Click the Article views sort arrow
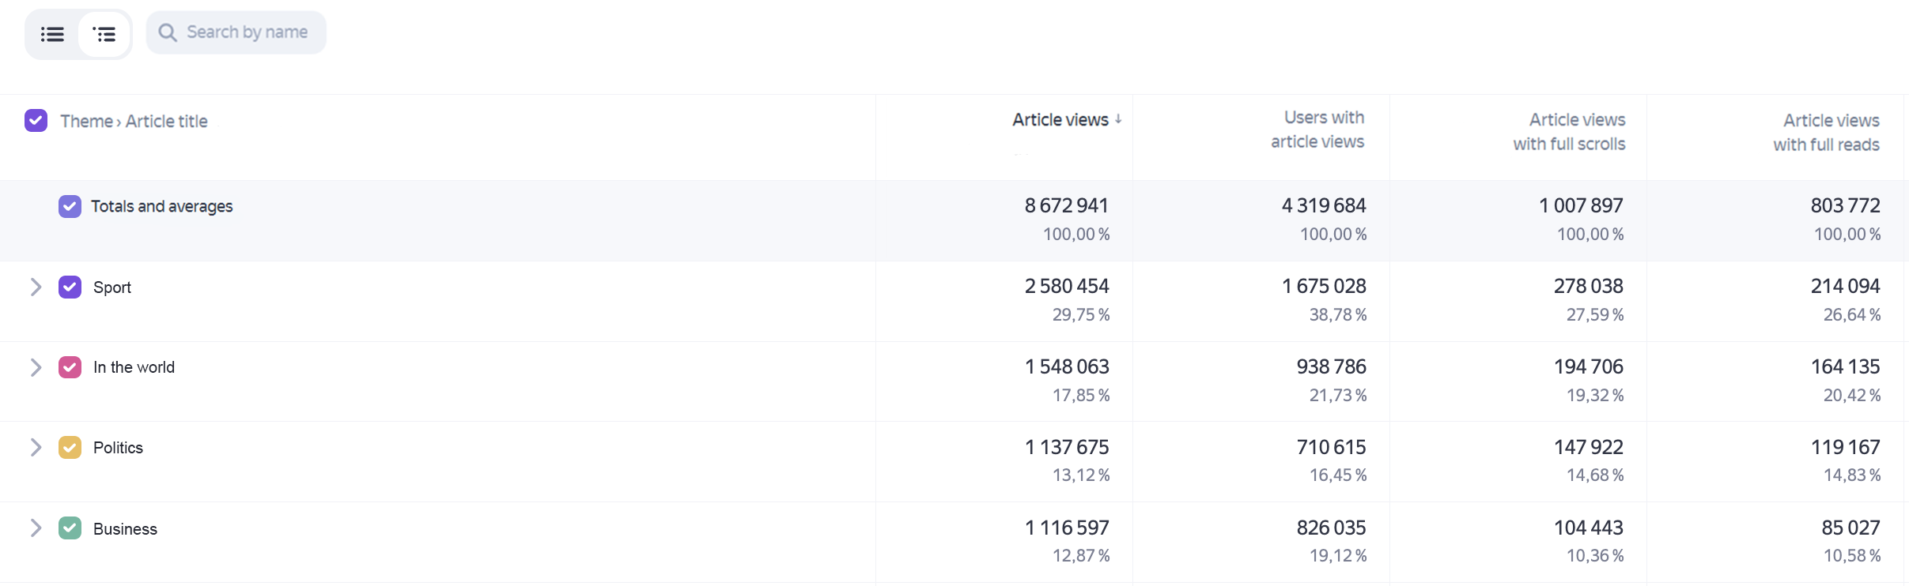The image size is (1909, 586). [x=1118, y=119]
